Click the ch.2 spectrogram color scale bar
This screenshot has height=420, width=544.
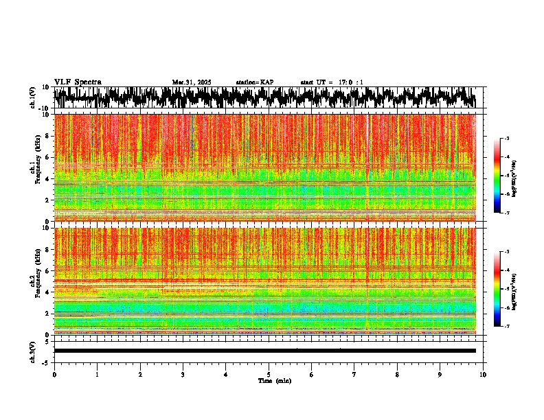point(497,289)
